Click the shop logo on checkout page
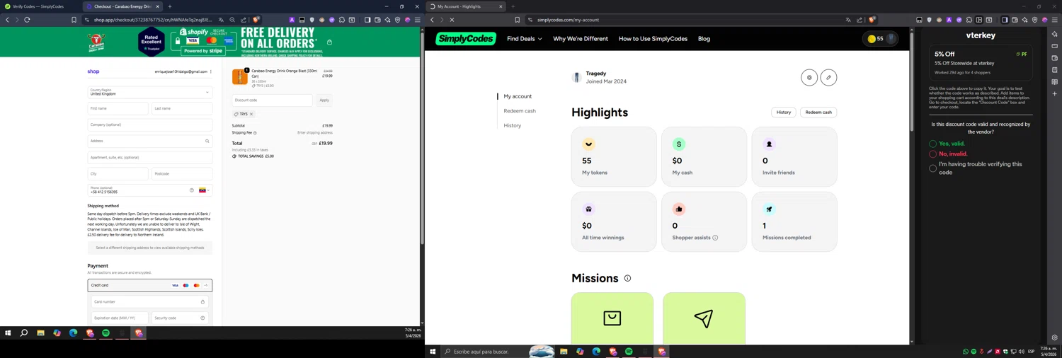 [93, 71]
